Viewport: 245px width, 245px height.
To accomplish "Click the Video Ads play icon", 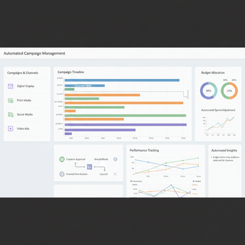I will [11, 128].
